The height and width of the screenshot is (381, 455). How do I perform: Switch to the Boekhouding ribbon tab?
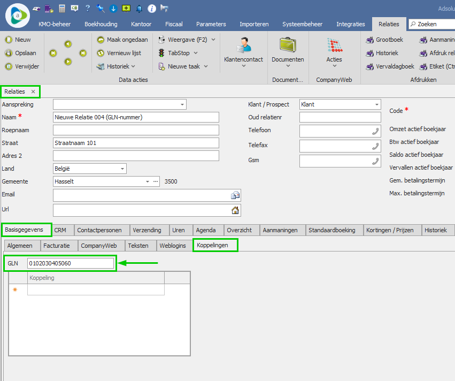coord(101,24)
